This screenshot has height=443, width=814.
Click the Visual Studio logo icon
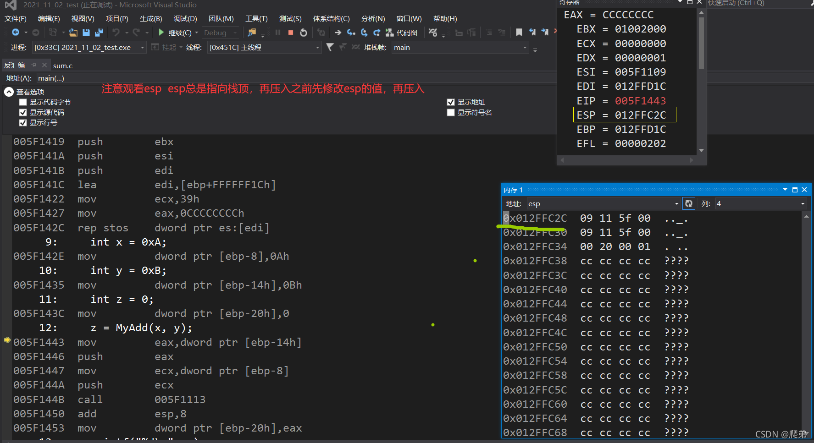(10, 5)
